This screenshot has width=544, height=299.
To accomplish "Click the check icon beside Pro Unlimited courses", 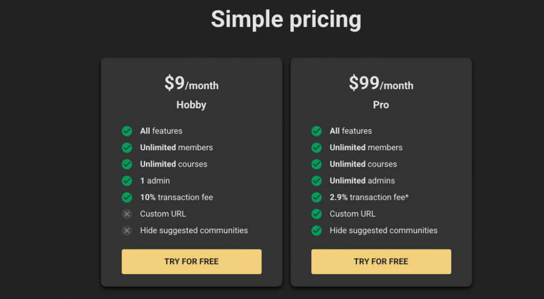I will (317, 164).
